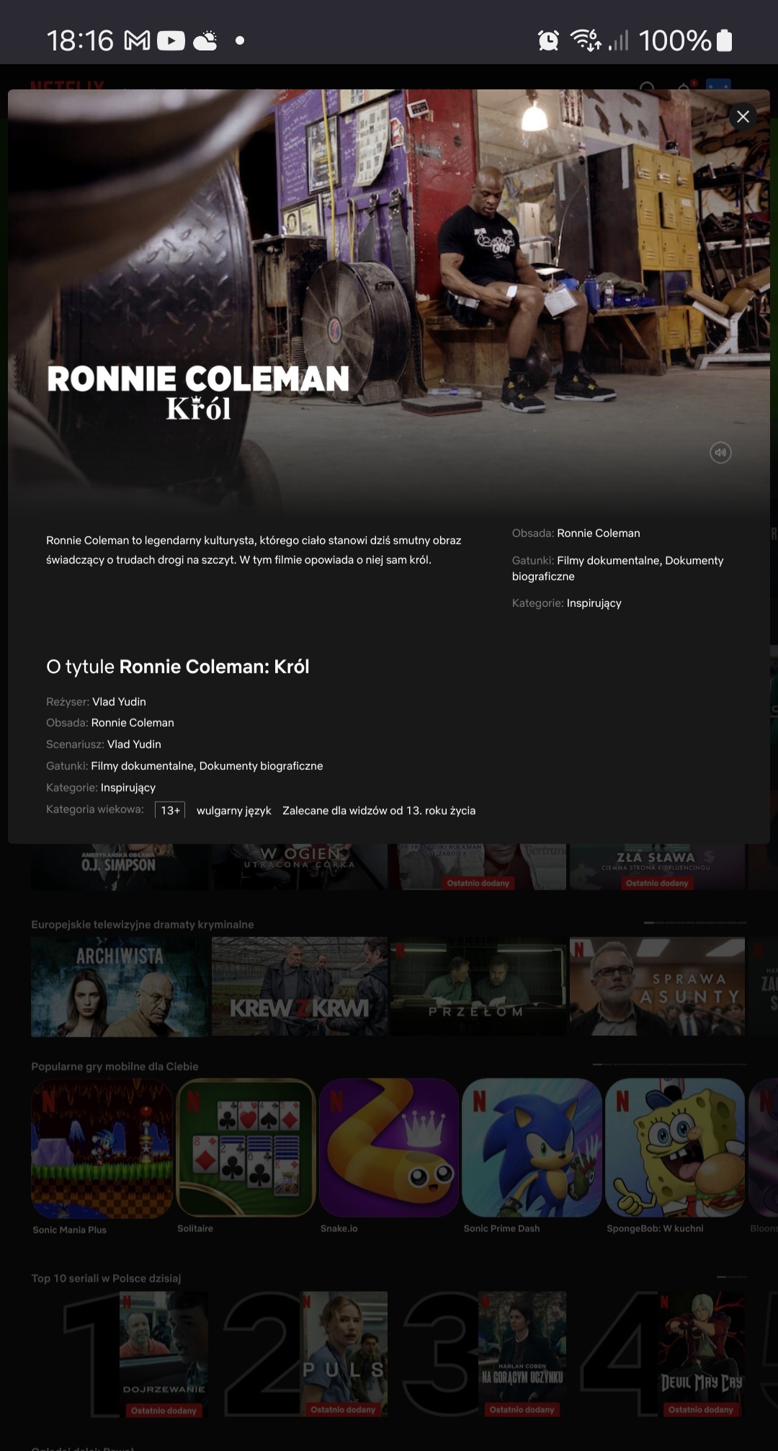
Task: Open the SpongeBob: W kuchni game icon
Action: click(675, 1148)
